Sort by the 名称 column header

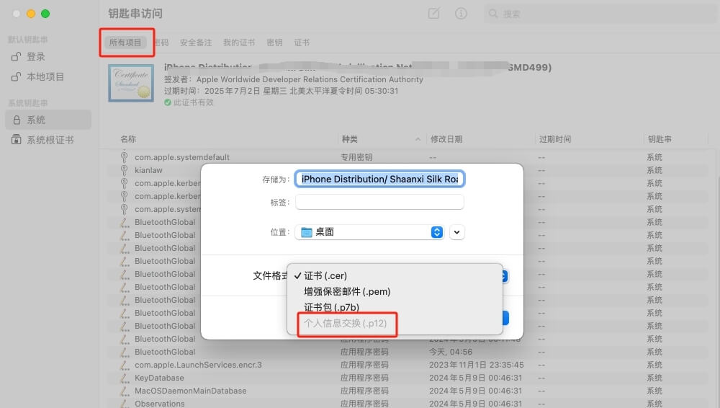(x=128, y=139)
